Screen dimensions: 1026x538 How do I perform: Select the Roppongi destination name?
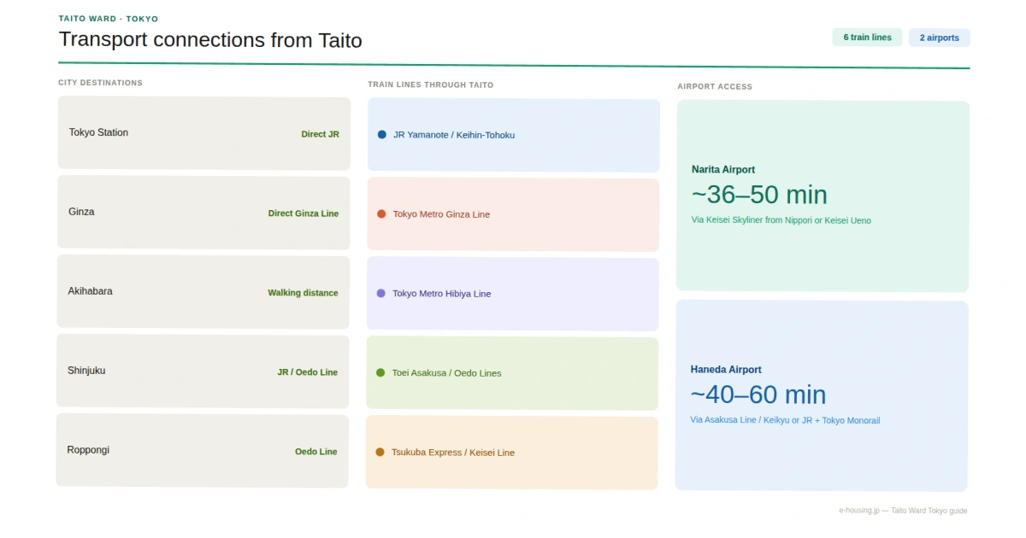click(x=88, y=450)
